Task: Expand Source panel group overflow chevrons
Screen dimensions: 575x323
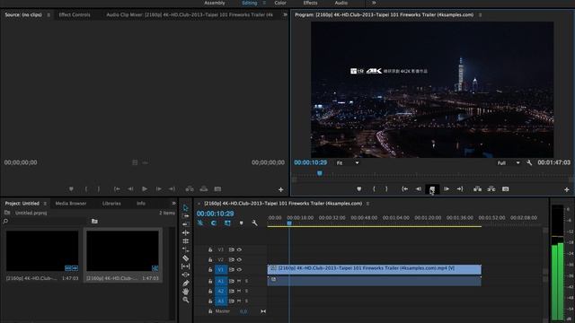Action: click(285, 14)
